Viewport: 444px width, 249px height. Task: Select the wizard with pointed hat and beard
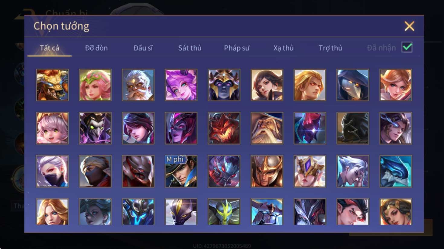tap(267, 128)
